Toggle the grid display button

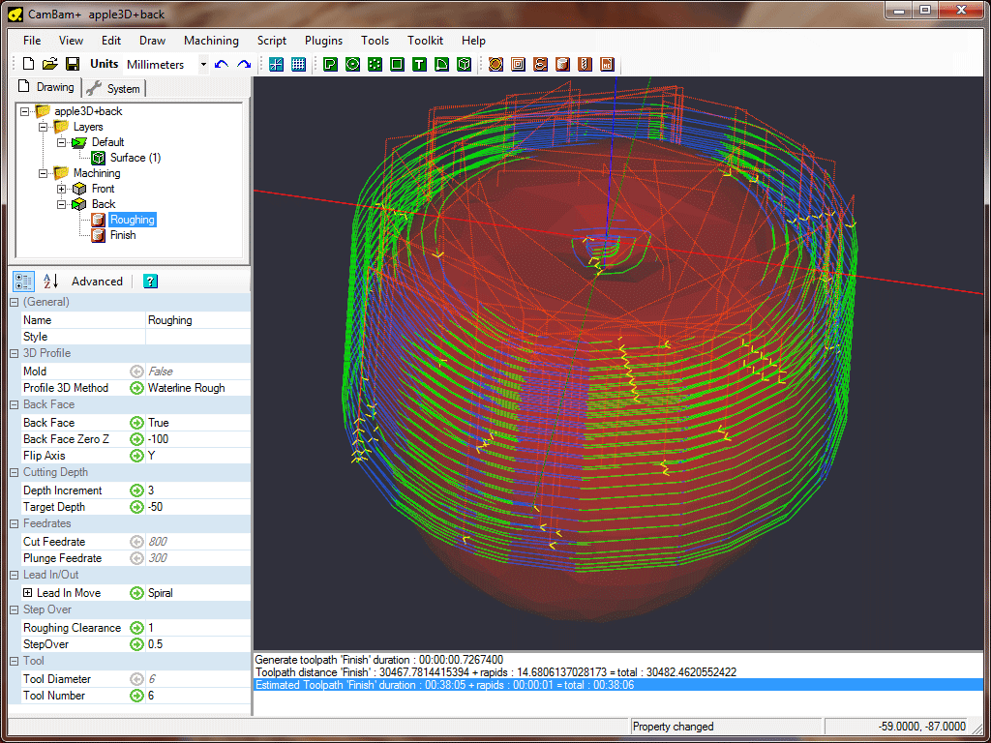[298, 65]
